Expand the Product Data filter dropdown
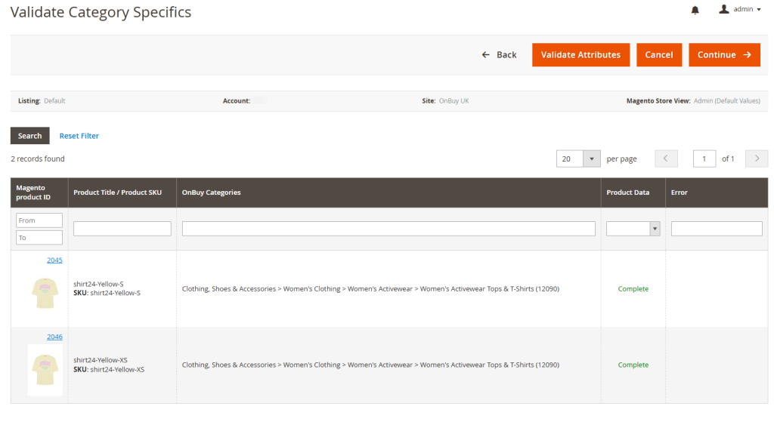 633,229
